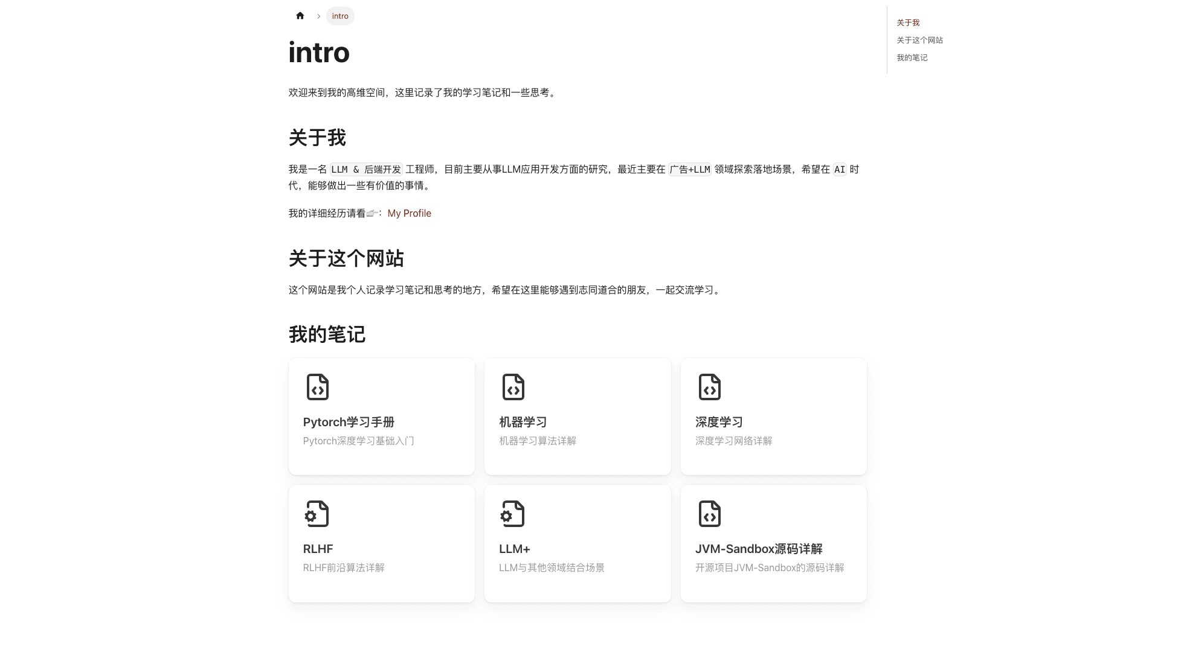Click the home breadcrumb icon

pyautogui.click(x=300, y=16)
